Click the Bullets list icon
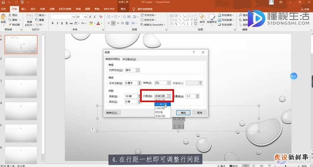This screenshot has height=167, width=313. pyautogui.click(x=109, y=17)
